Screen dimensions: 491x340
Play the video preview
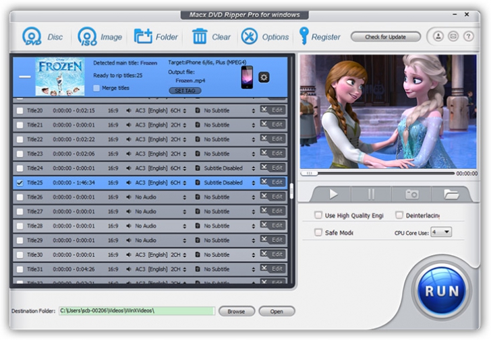333,195
